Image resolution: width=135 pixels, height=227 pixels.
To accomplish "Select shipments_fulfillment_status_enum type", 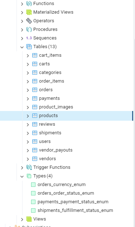I will (x=75, y=210).
